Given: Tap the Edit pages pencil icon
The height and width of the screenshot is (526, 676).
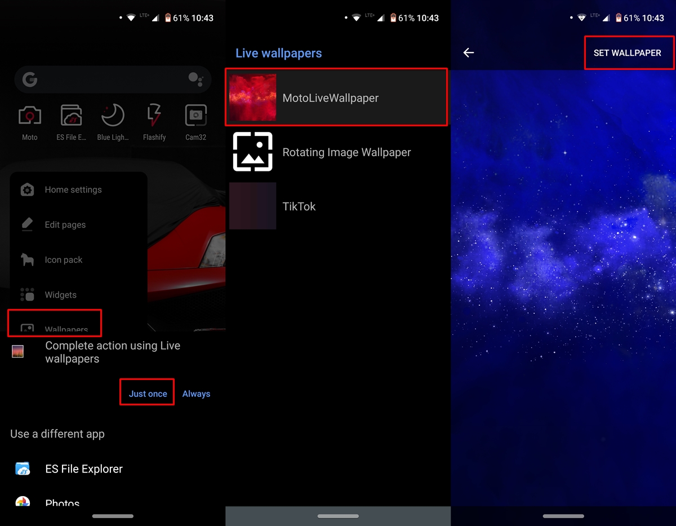Looking at the screenshot, I should tap(27, 224).
